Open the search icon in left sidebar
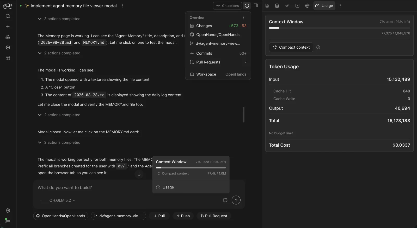The width and height of the screenshot is (417, 228). pyautogui.click(x=8, y=16)
